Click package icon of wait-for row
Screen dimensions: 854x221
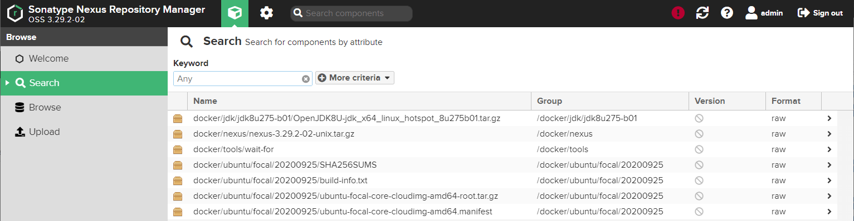pos(178,149)
